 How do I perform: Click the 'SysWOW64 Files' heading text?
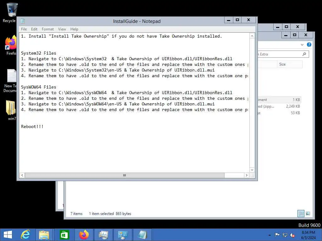click(39, 87)
